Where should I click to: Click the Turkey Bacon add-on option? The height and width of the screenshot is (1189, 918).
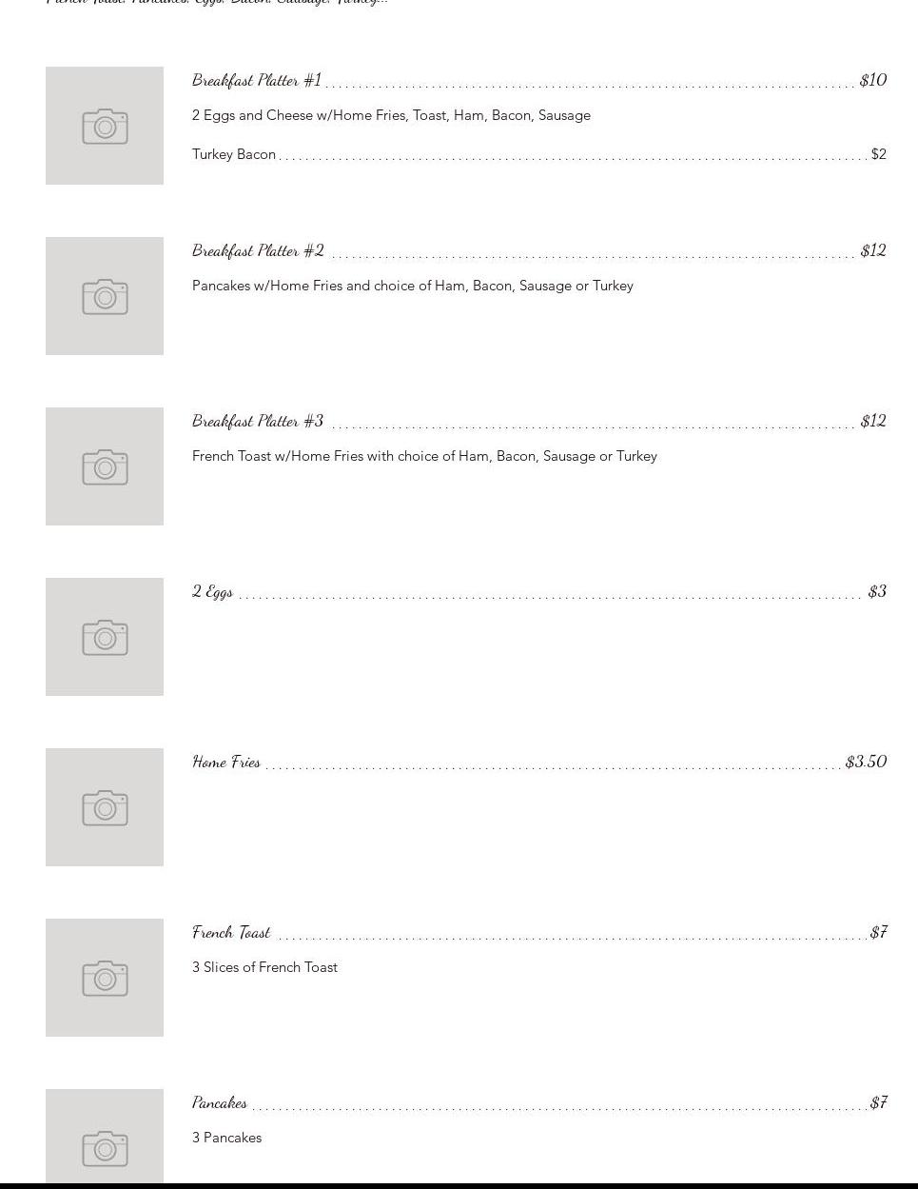tap(234, 154)
